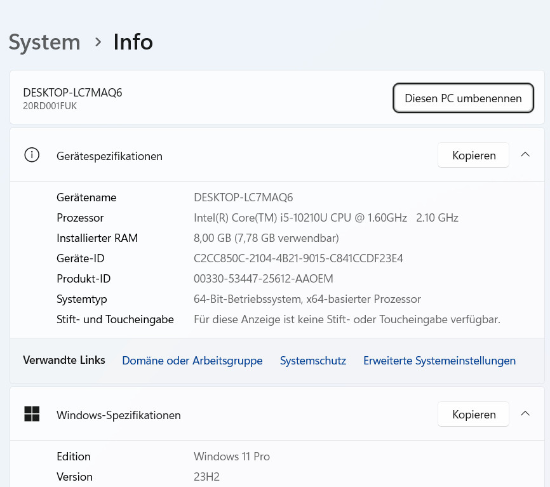This screenshot has width=550, height=487.
Task: Copy device specs with Kopieren button
Action: [x=473, y=155]
